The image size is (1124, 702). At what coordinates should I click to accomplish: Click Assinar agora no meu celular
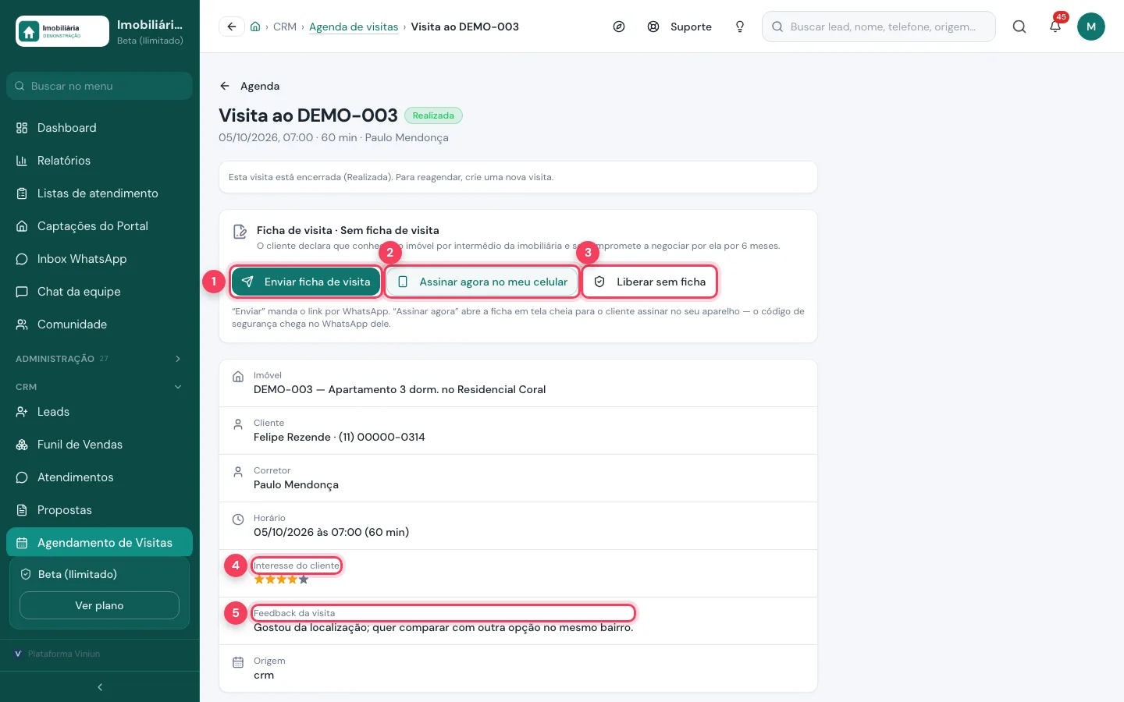[482, 282]
